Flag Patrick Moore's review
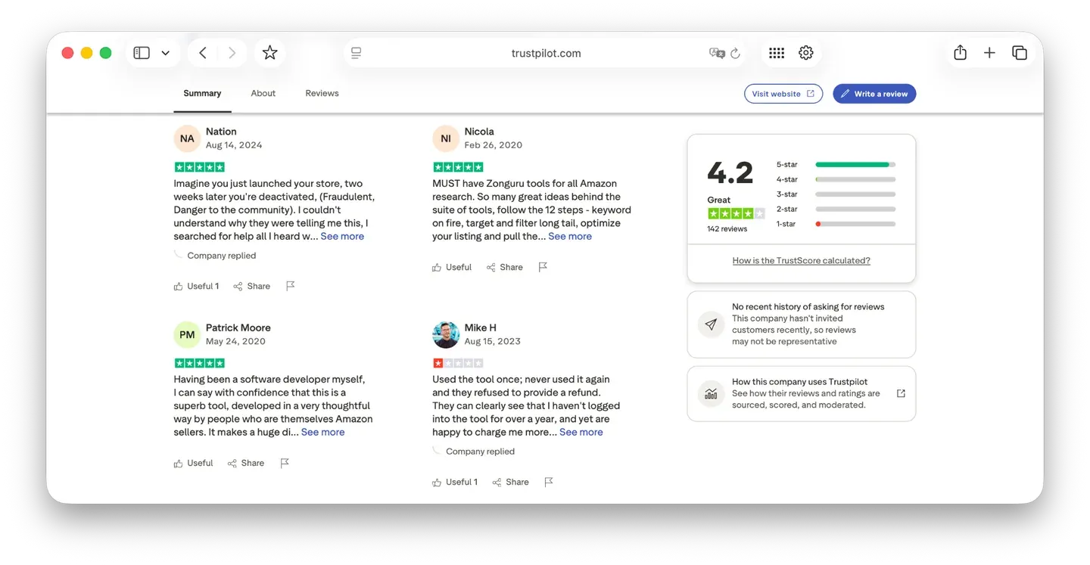The height and width of the screenshot is (565, 1090). coord(285,463)
